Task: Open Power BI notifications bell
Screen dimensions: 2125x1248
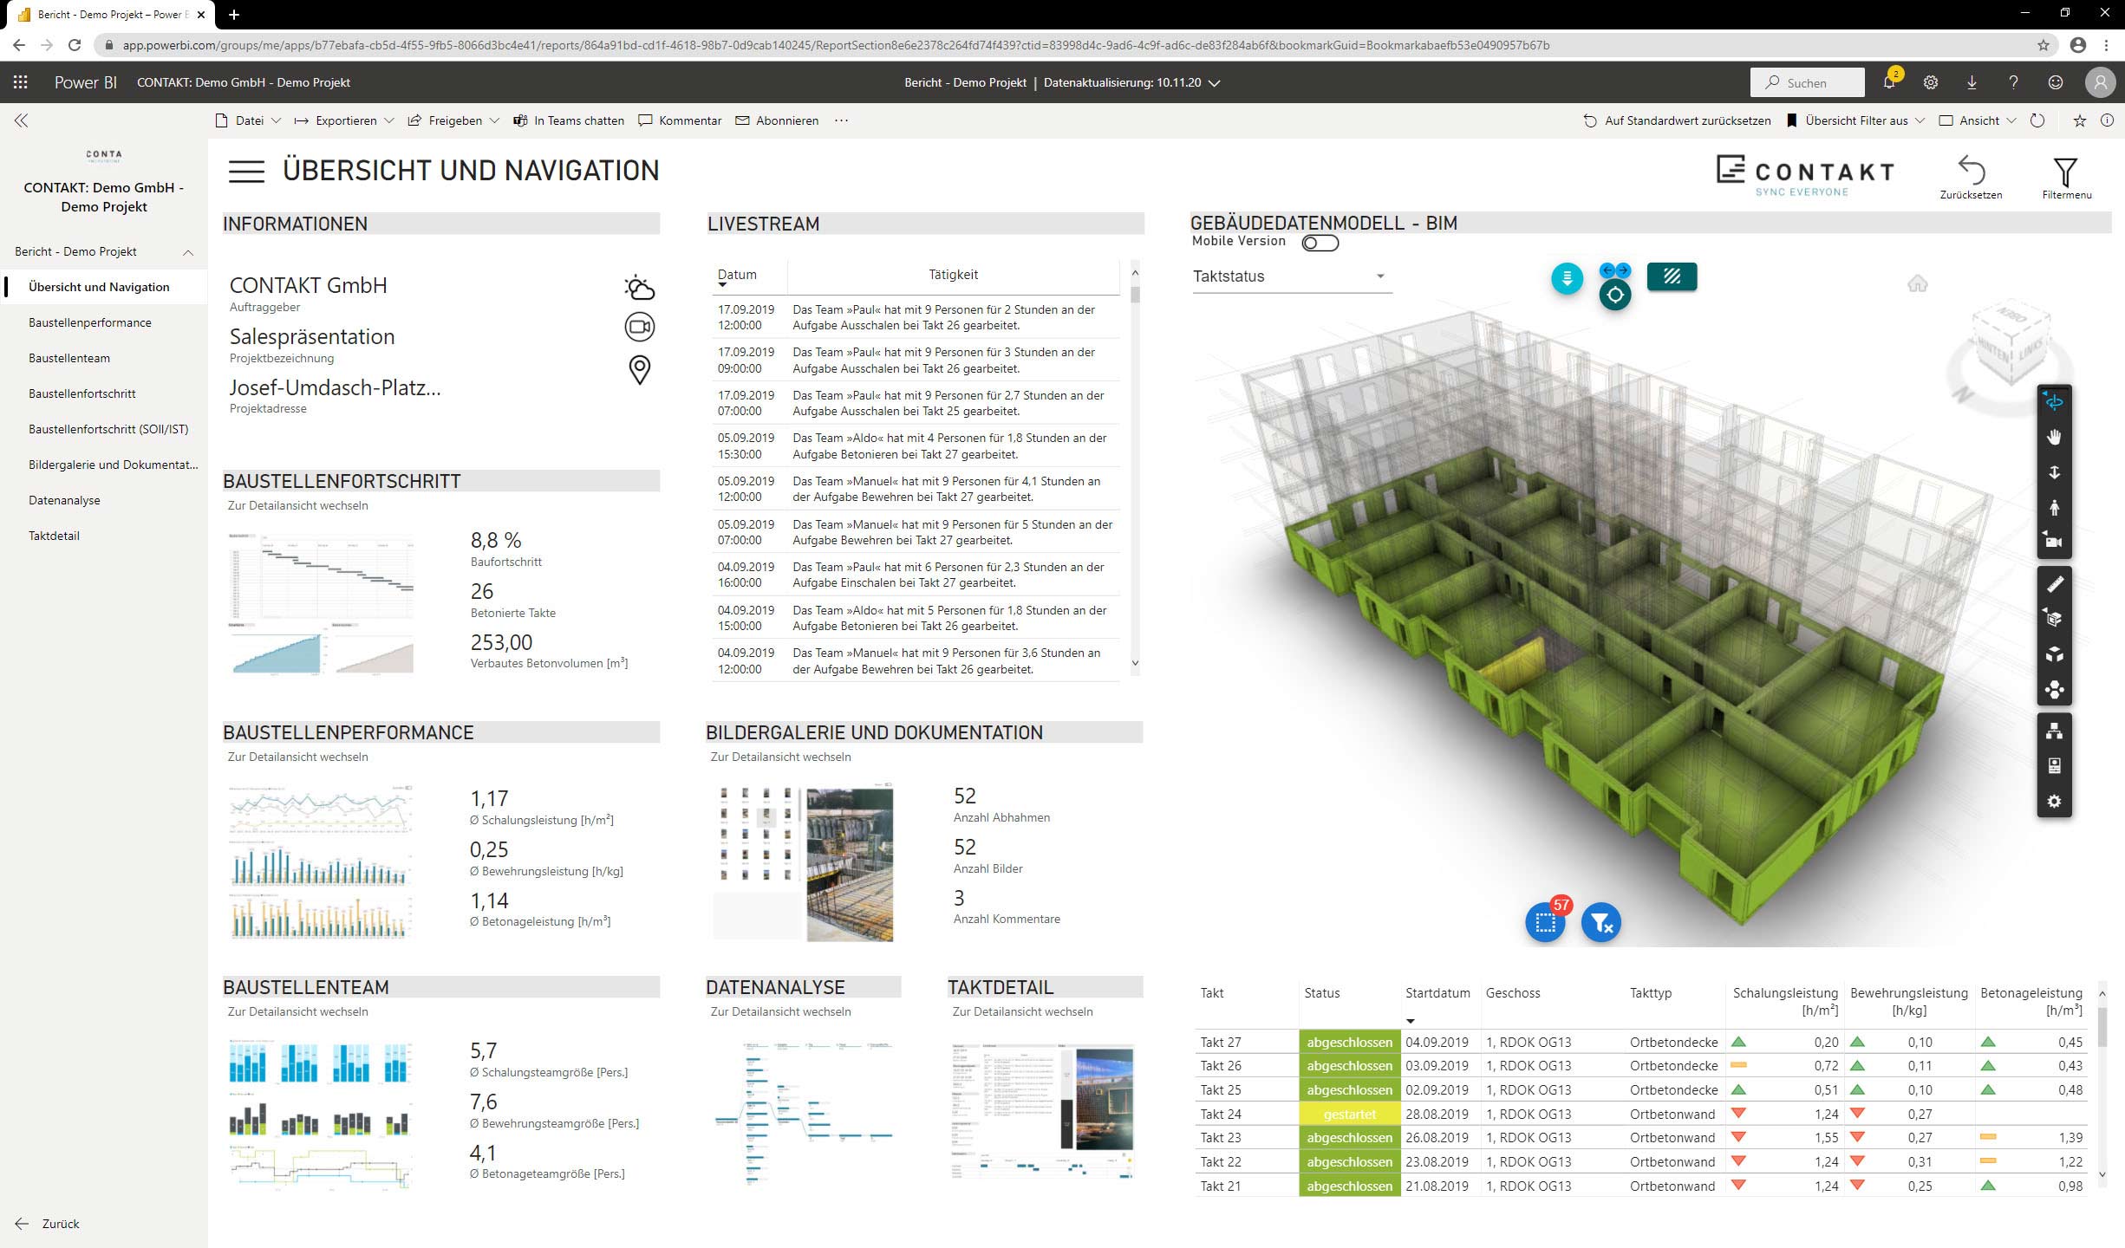Action: (1888, 82)
